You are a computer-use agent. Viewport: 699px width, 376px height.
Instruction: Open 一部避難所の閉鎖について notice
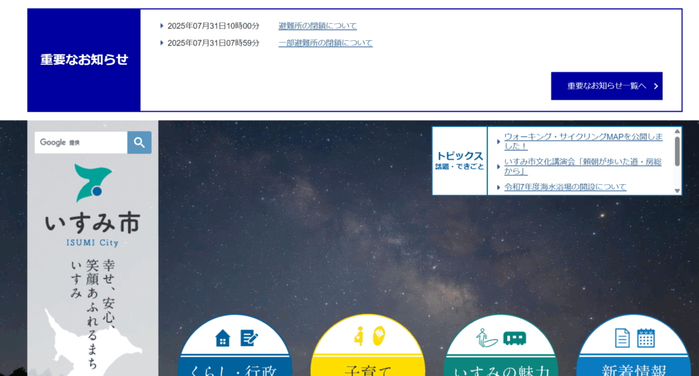[326, 43]
